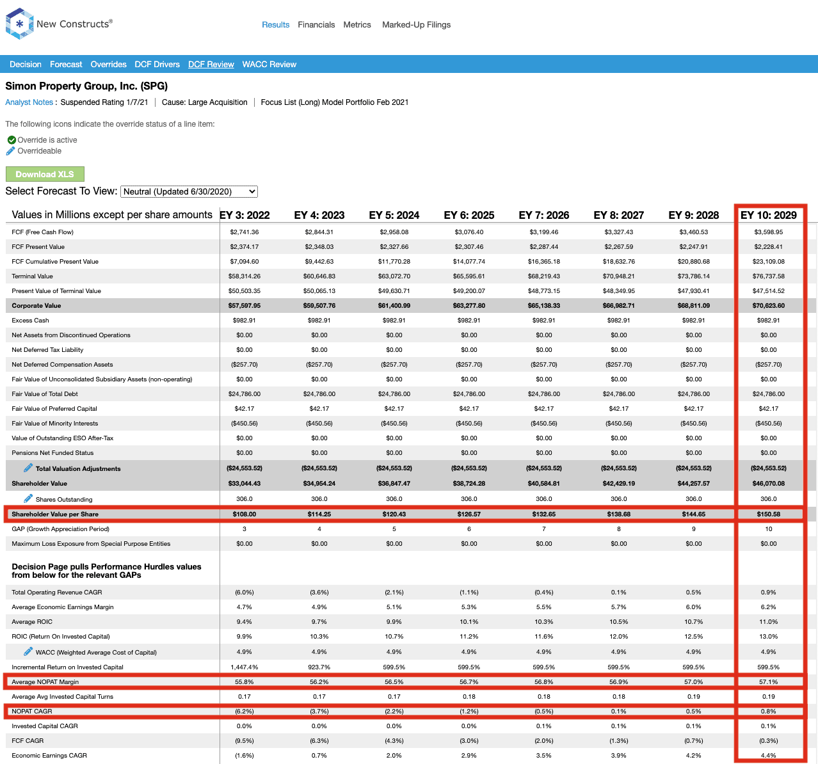Open the Results tab
This screenshot has height=764, width=818.
click(x=276, y=25)
